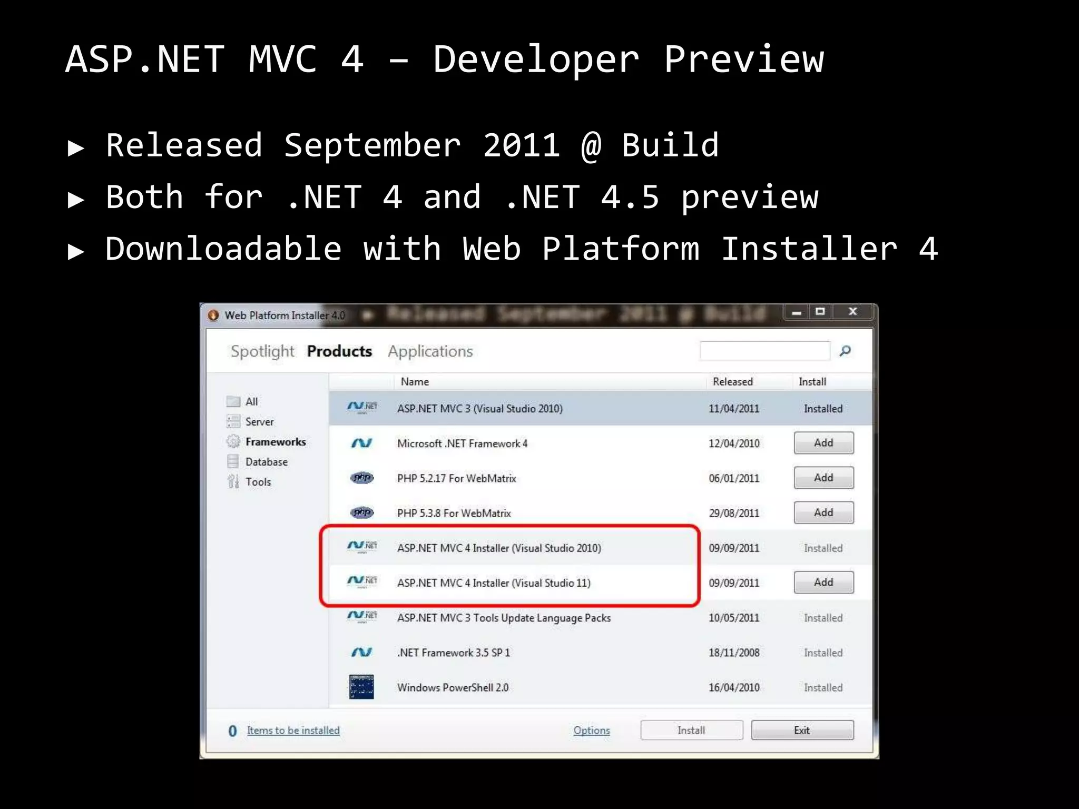Minimize the Web Platform Installer window
Screen dimensions: 1079x809
[x=797, y=312]
